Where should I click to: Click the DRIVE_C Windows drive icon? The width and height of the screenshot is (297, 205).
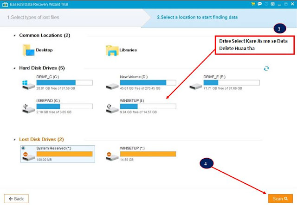(28, 85)
